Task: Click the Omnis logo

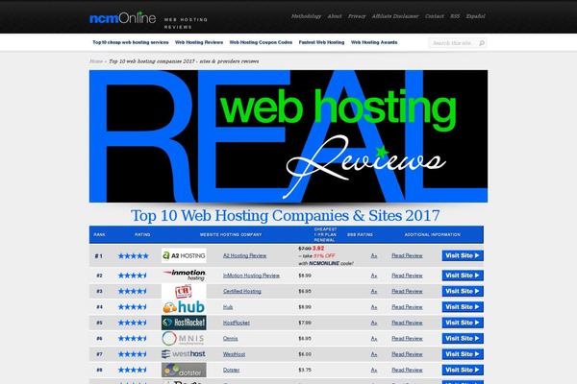Action: tap(184, 339)
